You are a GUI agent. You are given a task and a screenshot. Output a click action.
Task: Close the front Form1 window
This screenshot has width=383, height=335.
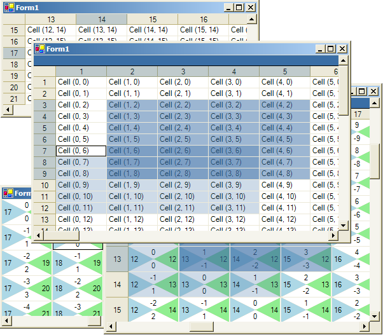(x=342, y=49)
